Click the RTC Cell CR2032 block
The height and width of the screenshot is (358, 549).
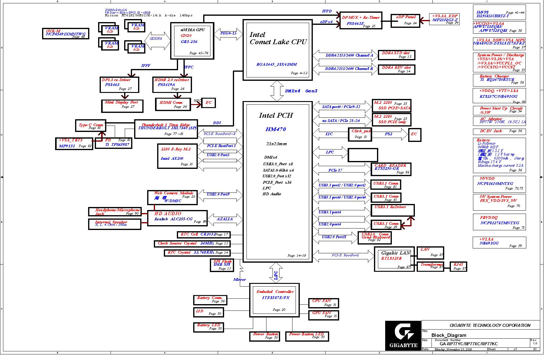(x=203, y=235)
